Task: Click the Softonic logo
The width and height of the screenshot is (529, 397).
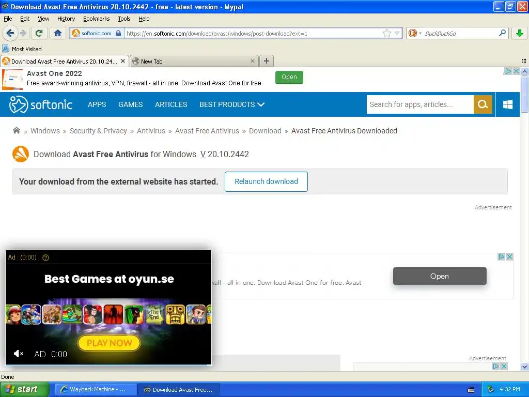Action: [x=40, y=104]
